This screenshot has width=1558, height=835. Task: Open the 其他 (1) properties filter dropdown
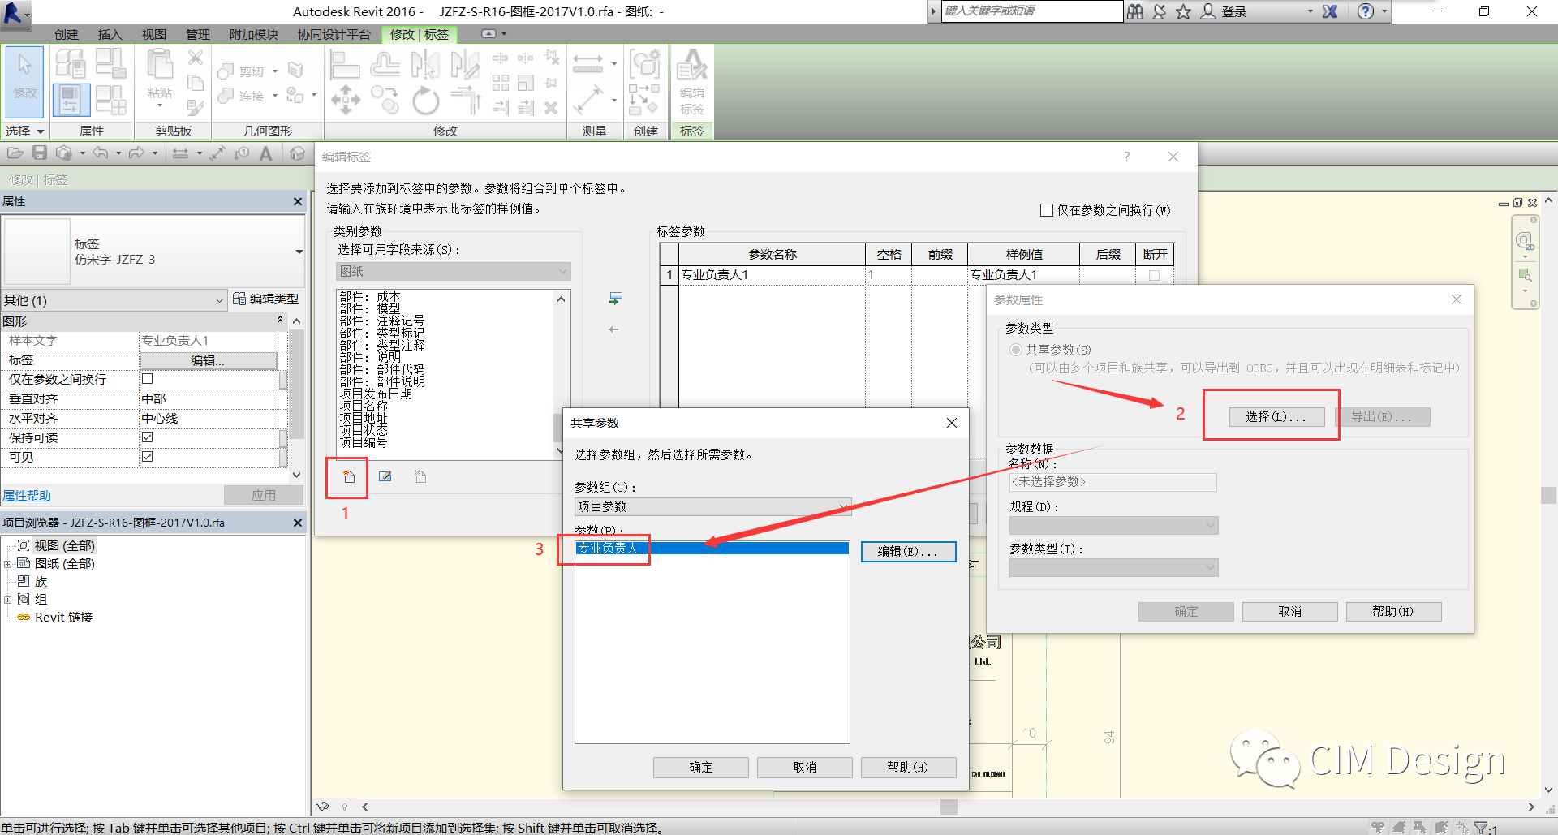[x=114, y=300]
